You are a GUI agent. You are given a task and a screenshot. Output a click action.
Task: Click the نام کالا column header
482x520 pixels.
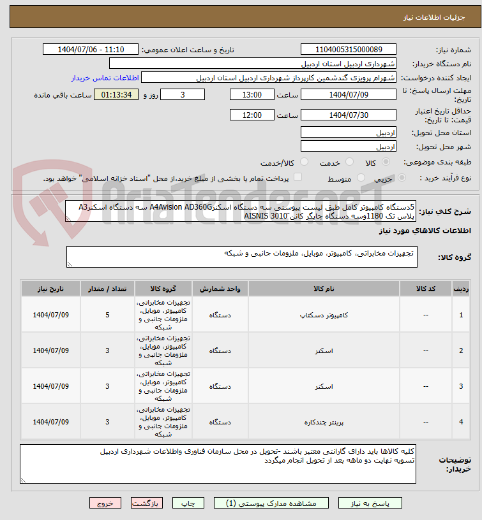[324, 289]
